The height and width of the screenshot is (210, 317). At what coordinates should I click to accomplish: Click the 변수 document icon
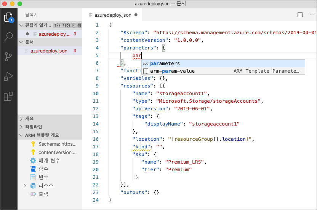[x=33, y=177]
